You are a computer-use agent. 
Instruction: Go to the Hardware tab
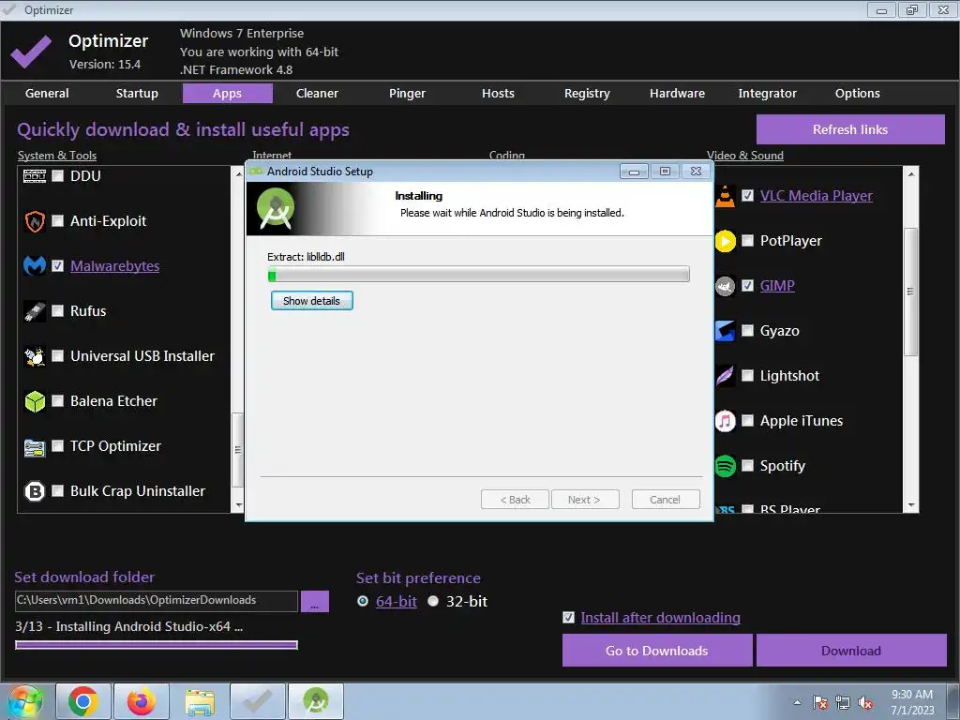(677, 94)
